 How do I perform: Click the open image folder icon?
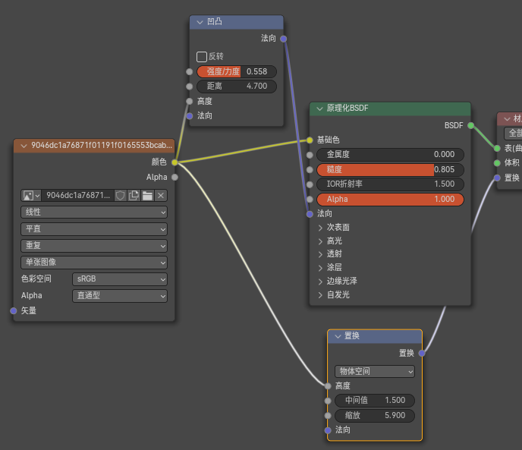pyautogui.click(x=147, y=196)
